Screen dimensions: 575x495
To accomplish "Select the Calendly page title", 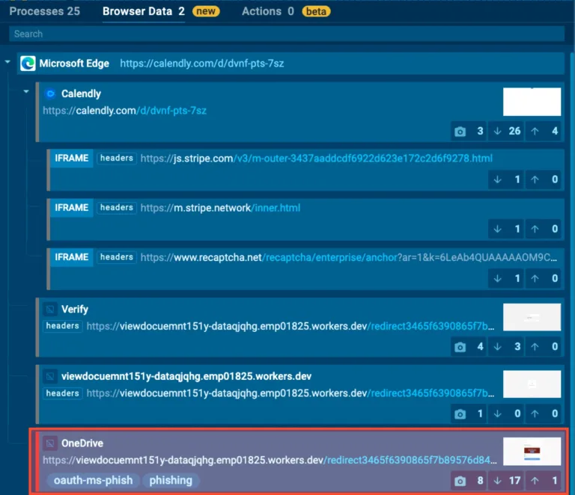I will 81,93.
